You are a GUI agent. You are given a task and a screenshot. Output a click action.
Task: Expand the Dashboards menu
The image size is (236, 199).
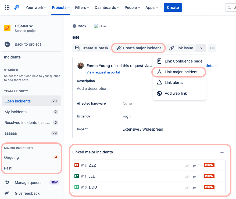pyautogui.click(x=107, y=8)
